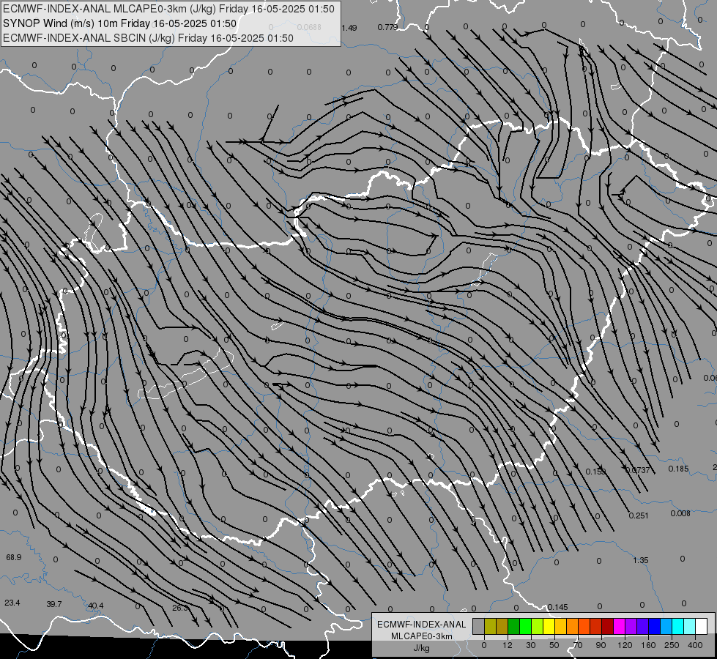Click the legend tick label 90
This screenshot has width=717, height=659.
[601, 645]
